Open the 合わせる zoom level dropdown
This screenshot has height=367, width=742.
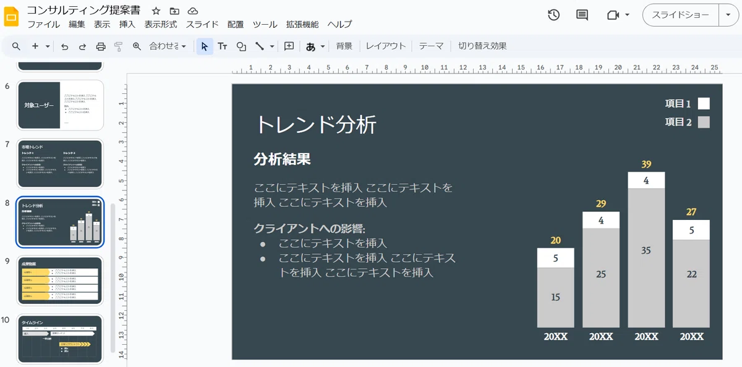coord(168,46)
